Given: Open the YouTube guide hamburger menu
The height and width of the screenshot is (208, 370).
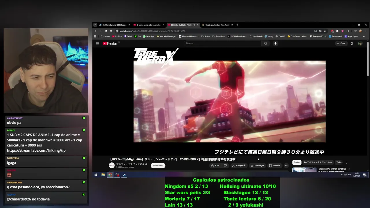Looking at the screenshot, I should point(97,43).
